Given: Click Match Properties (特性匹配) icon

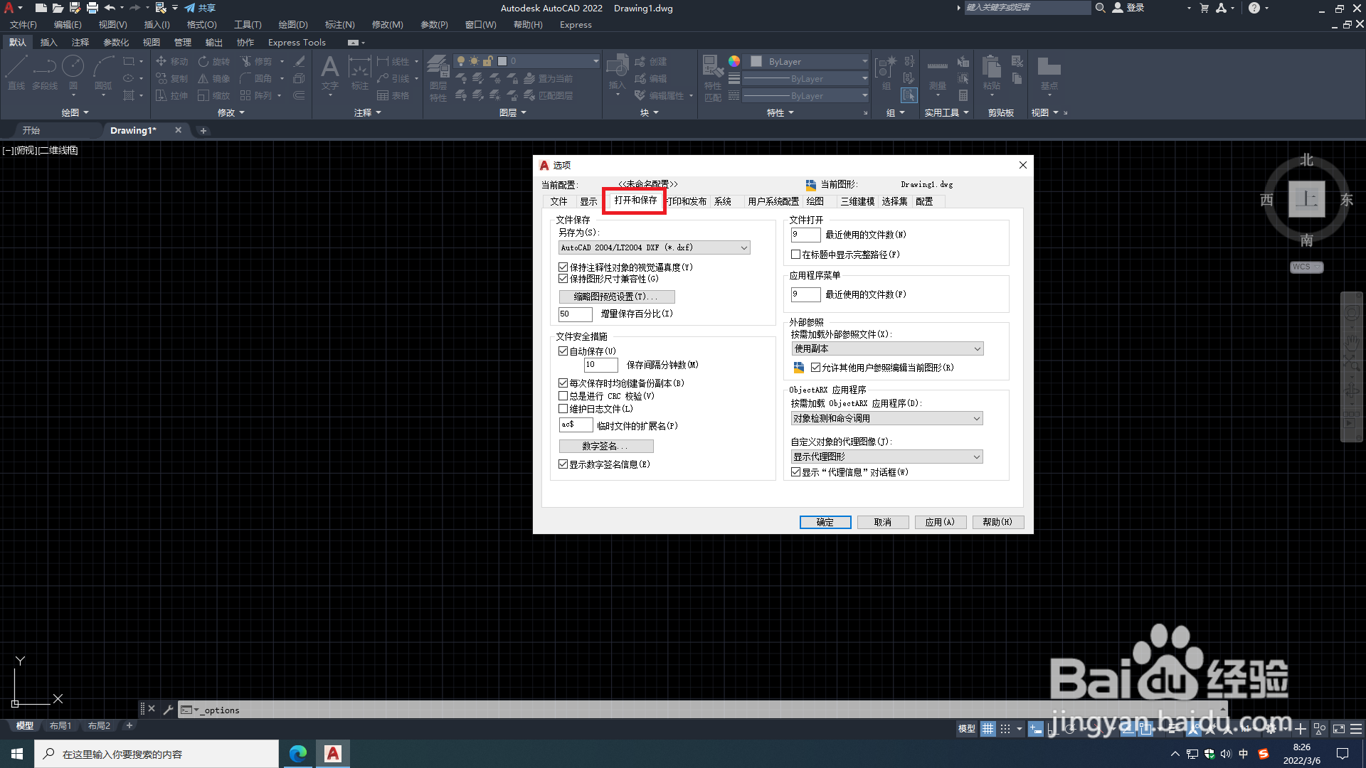Looking at the screenshot, I should tap(713, 78).
